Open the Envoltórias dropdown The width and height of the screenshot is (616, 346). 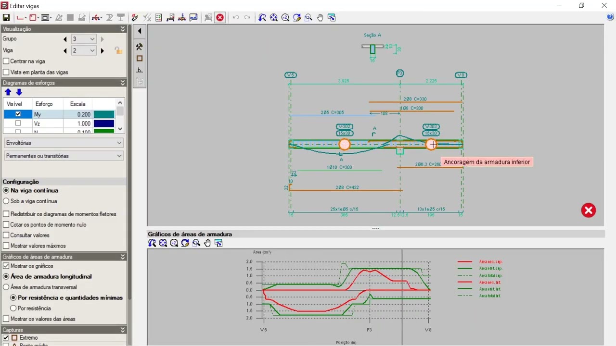(x=64, y=143)
